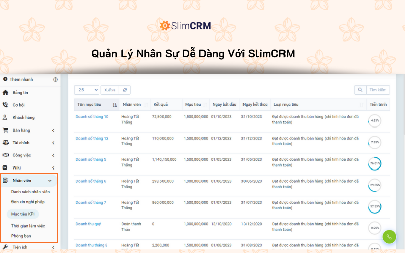Screen dimensions: 405x253
Task: Open the Doanh số tháng 7 link
Action: 91,202
